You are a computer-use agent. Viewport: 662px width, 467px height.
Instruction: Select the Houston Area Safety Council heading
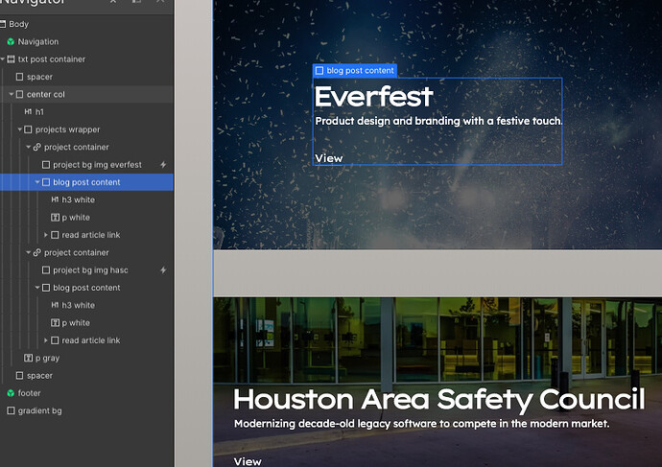[x=439, y=399]
